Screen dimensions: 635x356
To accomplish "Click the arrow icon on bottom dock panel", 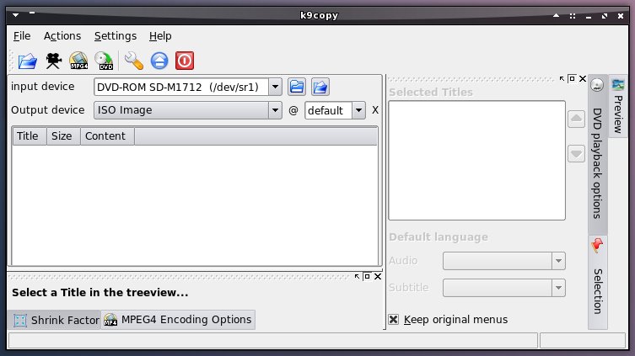I will [x=357, y=276].
